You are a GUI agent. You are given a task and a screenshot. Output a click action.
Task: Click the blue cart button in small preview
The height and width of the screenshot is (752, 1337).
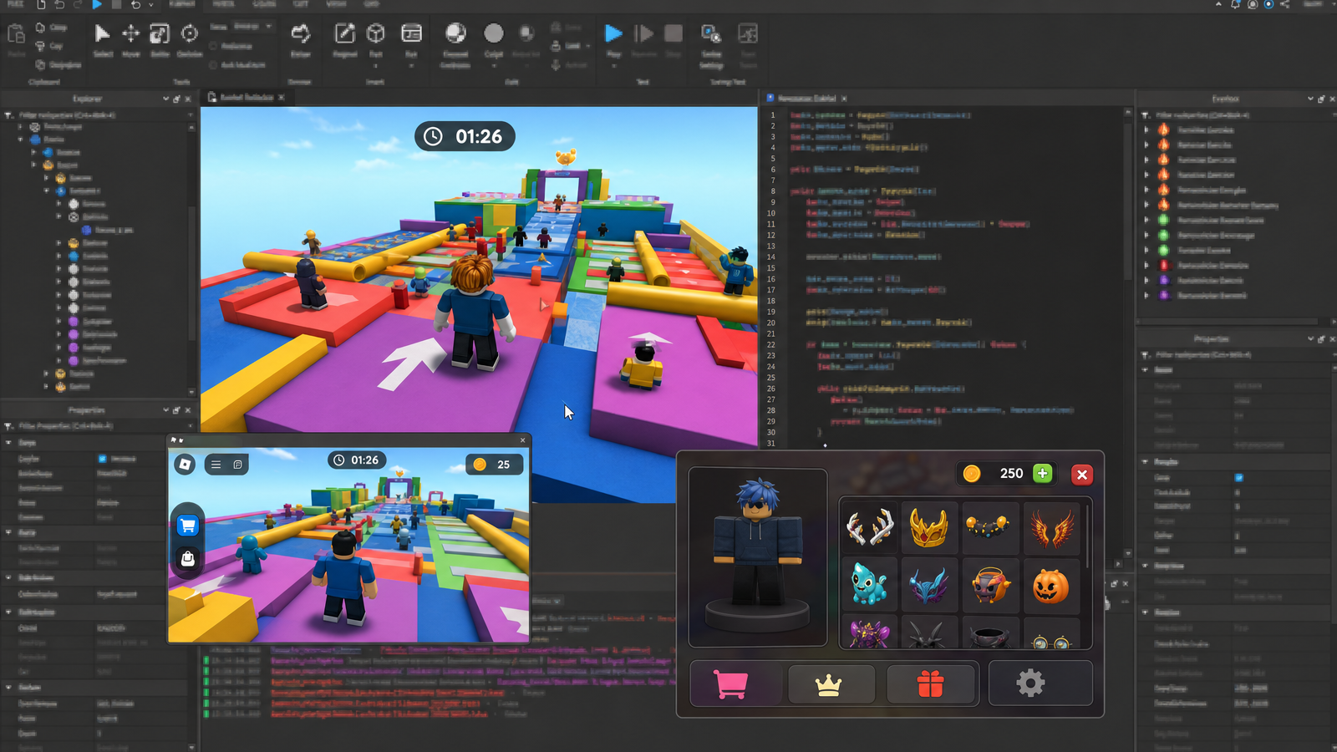point(188,526)
